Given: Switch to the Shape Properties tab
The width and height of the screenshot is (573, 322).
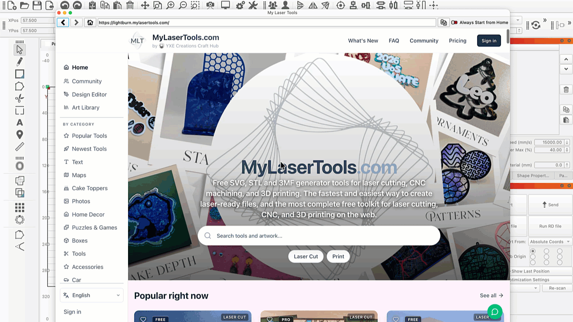Looking at the screenshot, I should (x=533, y=176).
